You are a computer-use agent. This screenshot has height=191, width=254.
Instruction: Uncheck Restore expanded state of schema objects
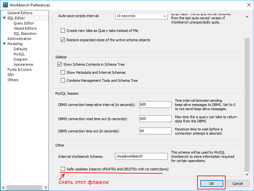(x=63, y=40)
